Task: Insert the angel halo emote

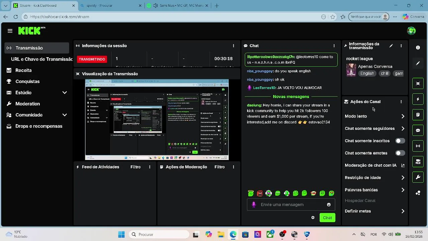Action: point(251,193)
